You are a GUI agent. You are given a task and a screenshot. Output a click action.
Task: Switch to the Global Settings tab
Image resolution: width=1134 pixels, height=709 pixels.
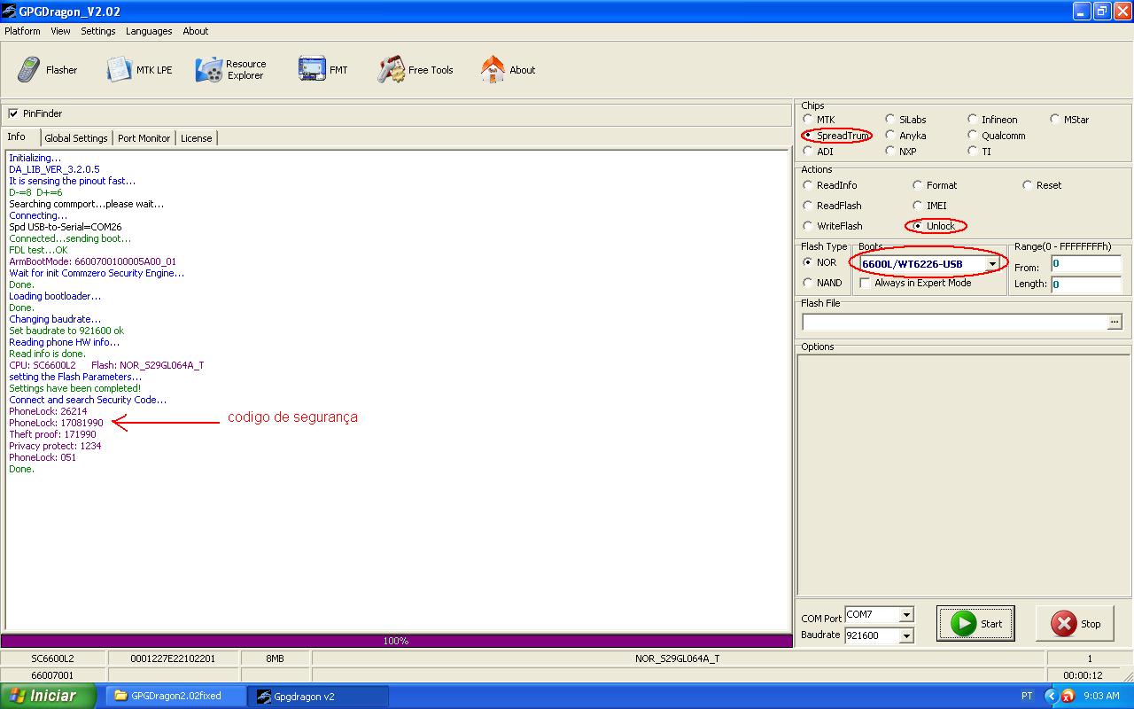point(76,138)
